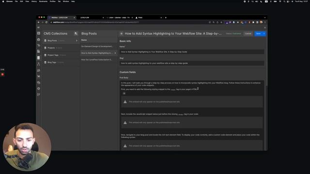Switch to the Prism tab

148,17
